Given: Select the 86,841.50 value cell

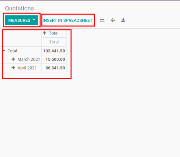Looking at the screenshot, I should click(54, 68).
